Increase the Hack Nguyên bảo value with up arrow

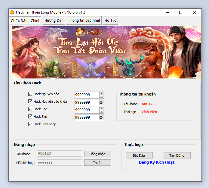point(101,93)
